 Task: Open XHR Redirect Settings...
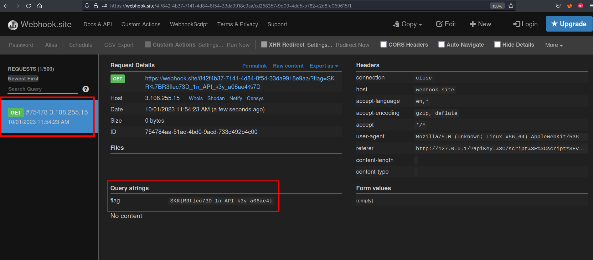point(319,45)
